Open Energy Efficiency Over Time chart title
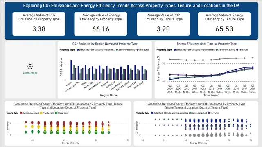Screen dimensions: 262x147 tap(207, 44)
